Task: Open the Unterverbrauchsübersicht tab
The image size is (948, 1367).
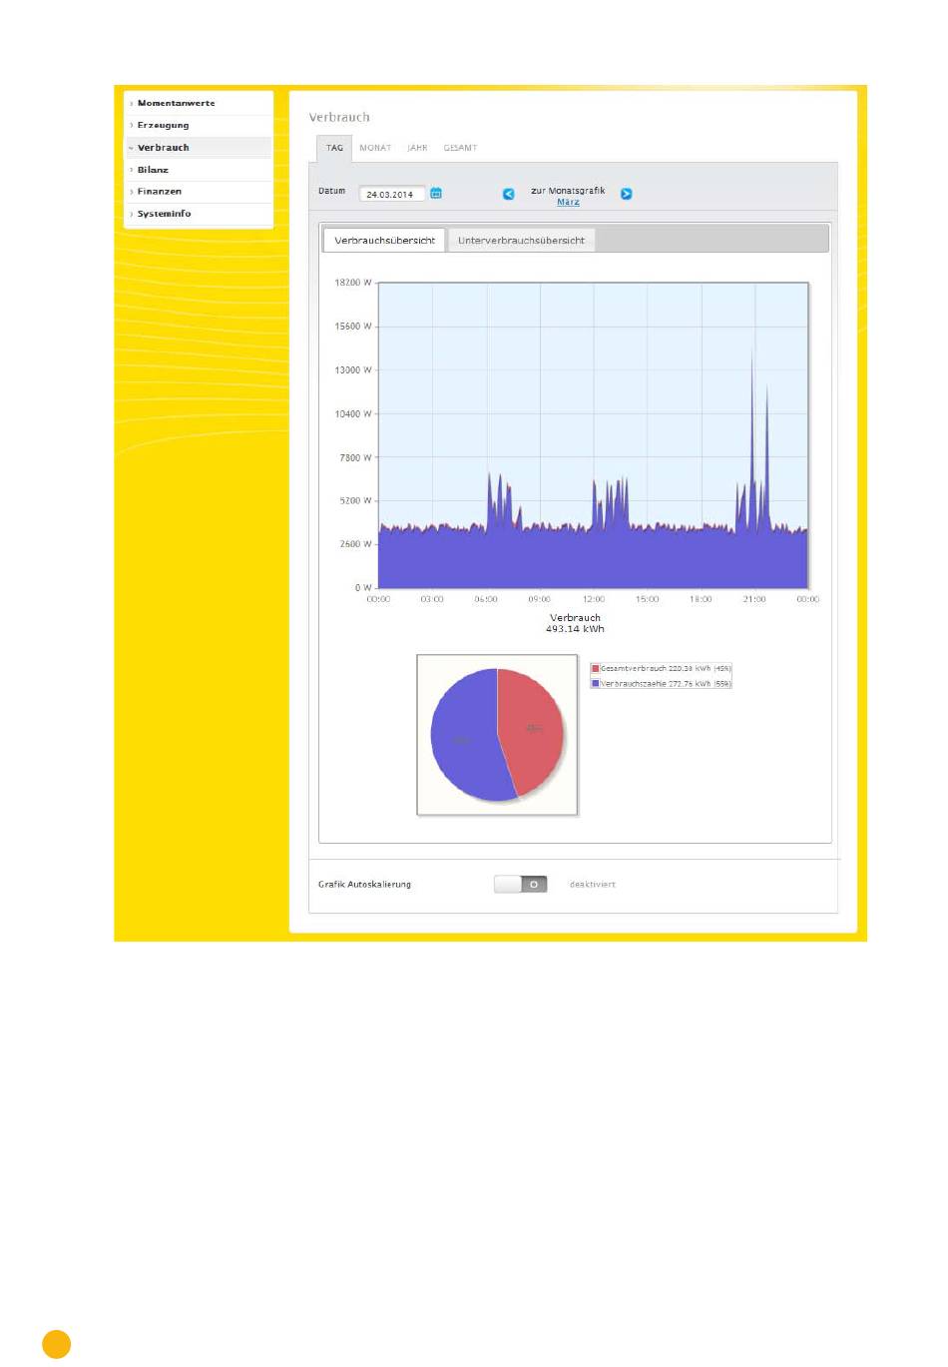Action: pos(521,241)
